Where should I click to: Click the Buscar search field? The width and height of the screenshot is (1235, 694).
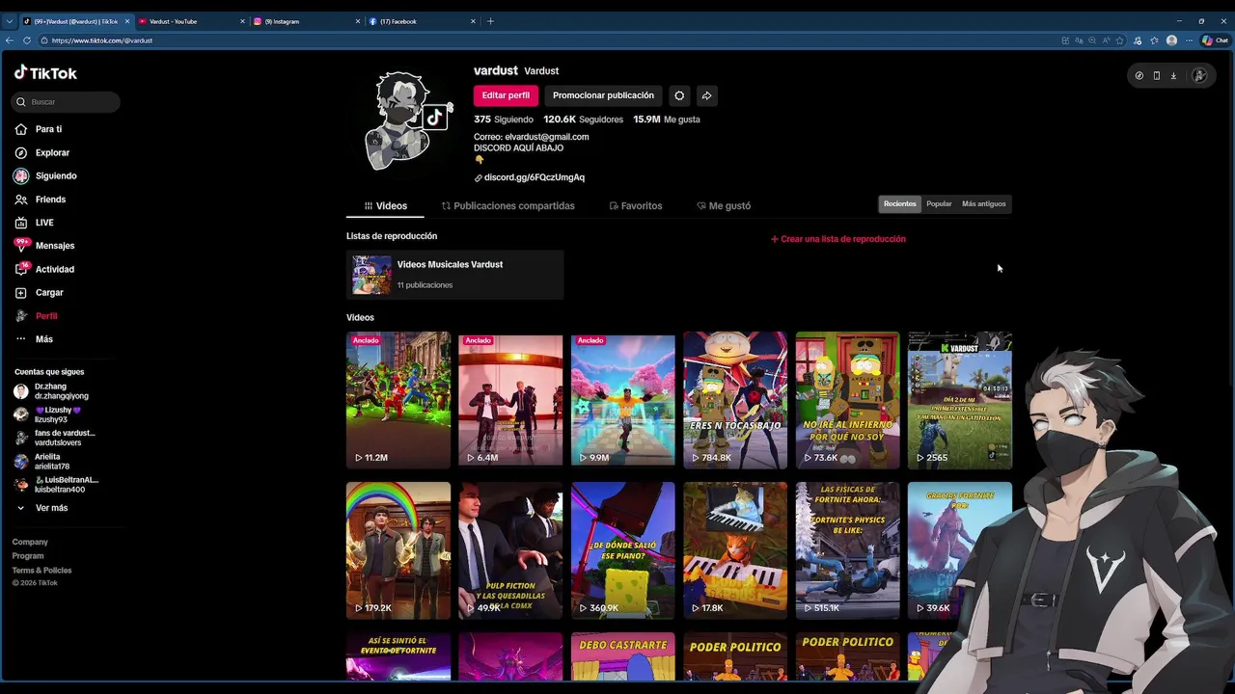(x=66, y=102)
